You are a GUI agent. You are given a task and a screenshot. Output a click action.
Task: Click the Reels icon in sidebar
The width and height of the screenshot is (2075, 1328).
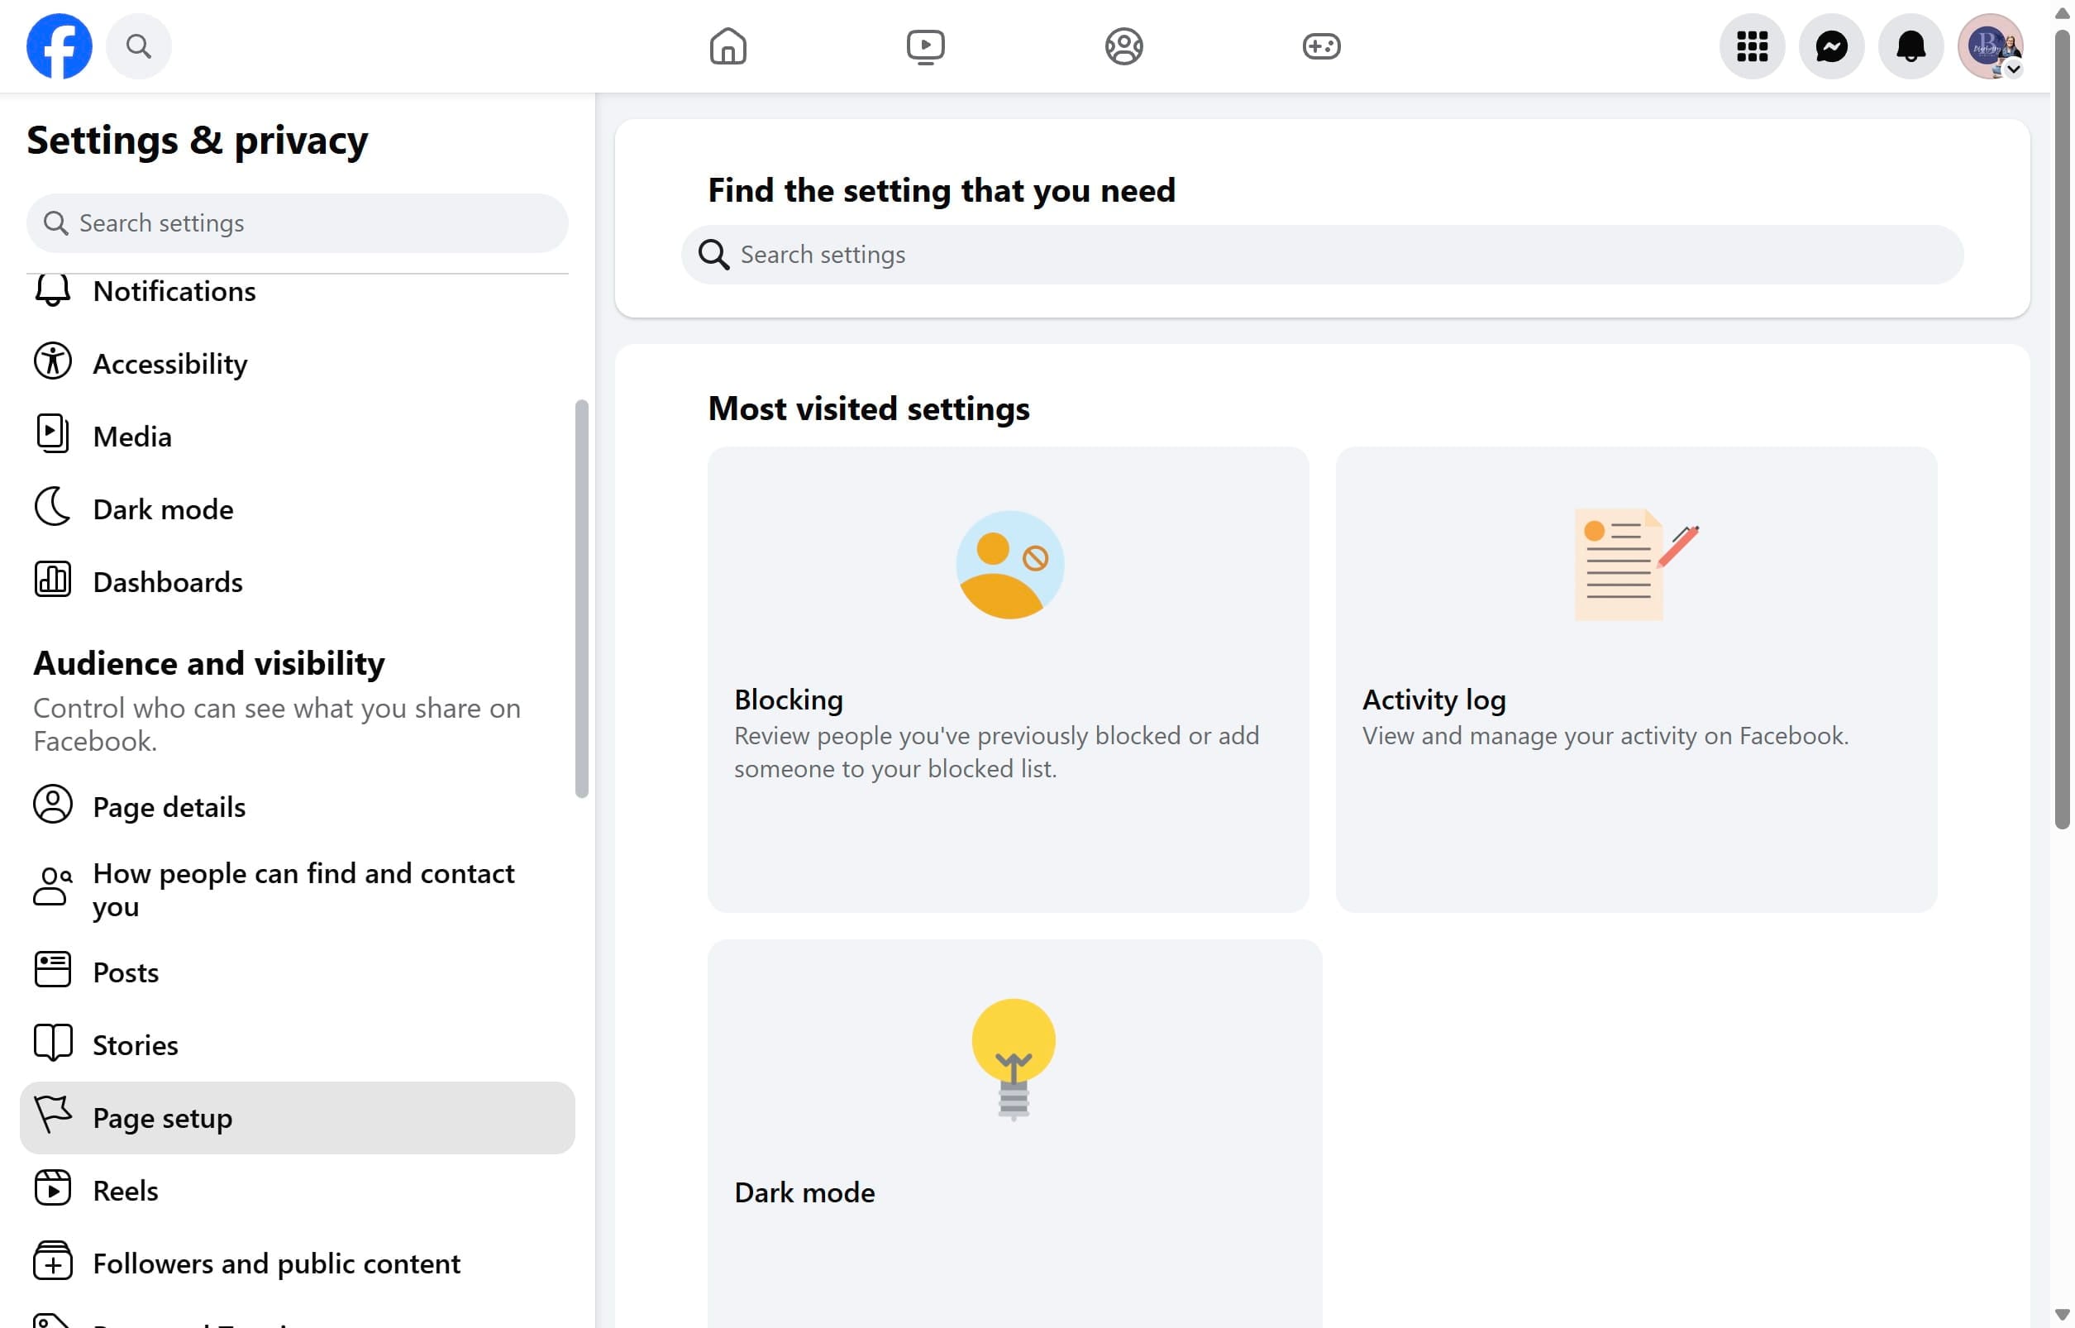point(53,1188)
